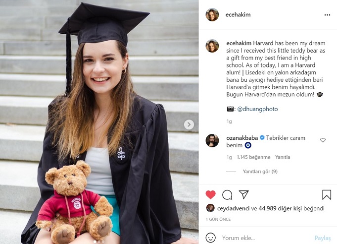
Task: Open three-dot more options menu
Action: tap(327, 15)
